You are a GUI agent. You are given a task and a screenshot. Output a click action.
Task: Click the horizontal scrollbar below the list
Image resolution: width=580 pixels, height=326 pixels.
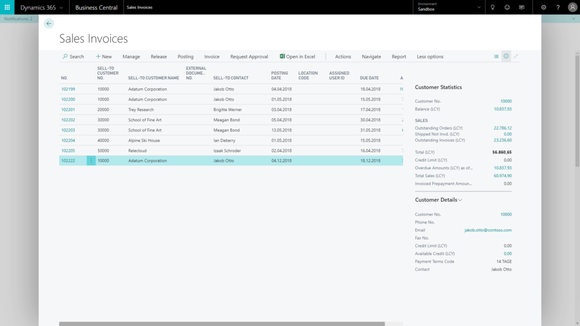(x=222, y=324)
